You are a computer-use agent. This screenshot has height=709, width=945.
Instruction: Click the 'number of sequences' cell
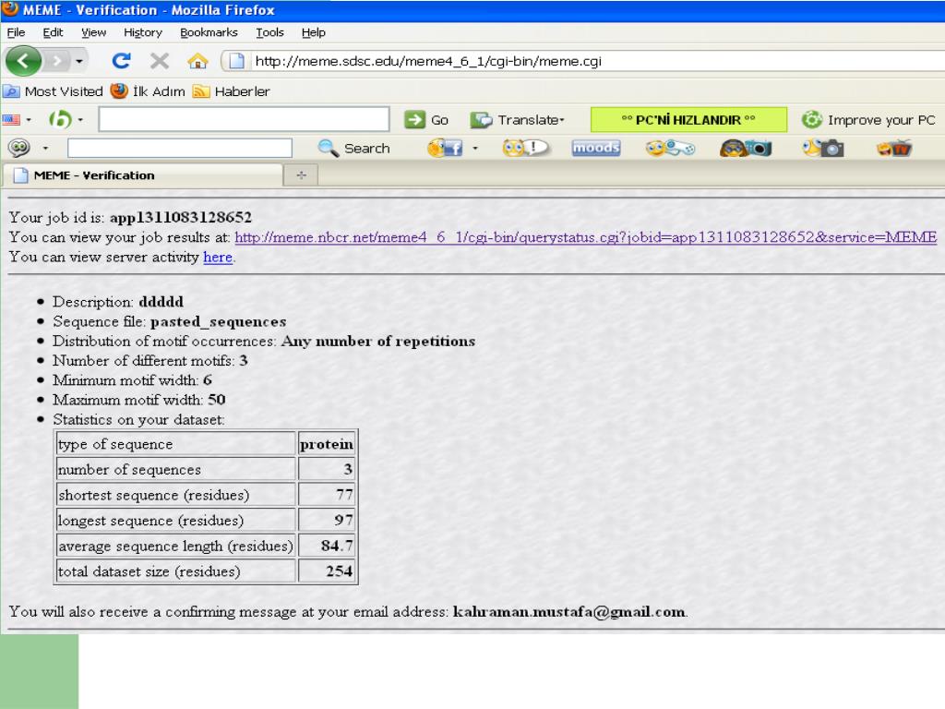point(176,470)
